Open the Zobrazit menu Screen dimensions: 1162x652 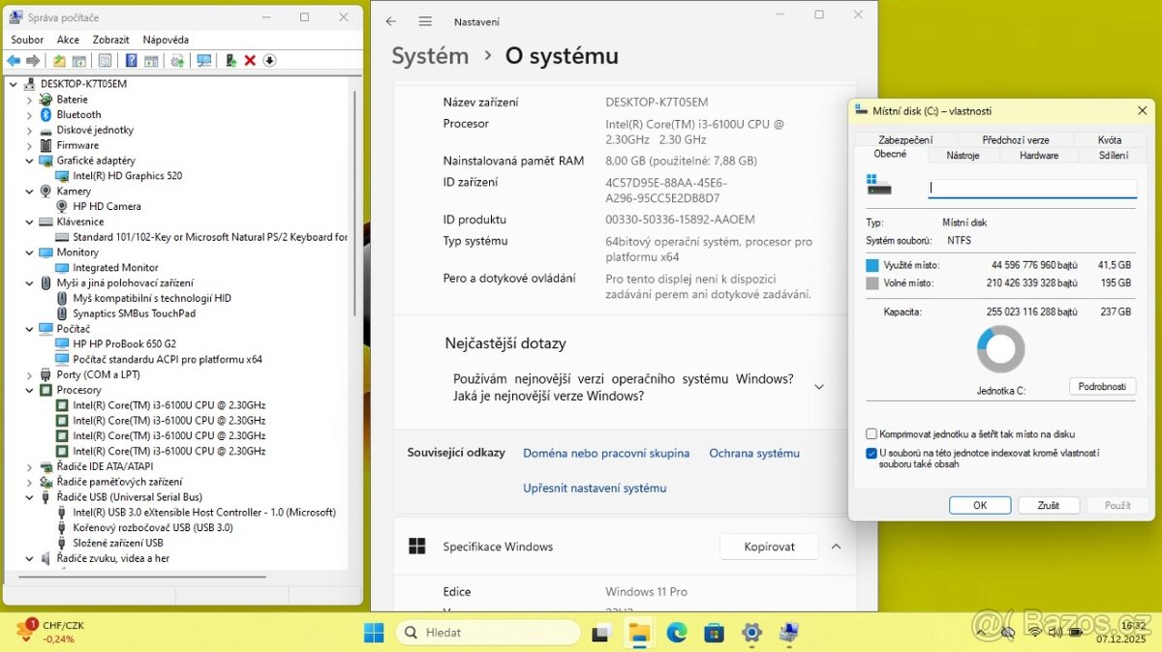[x=110, y=40]
